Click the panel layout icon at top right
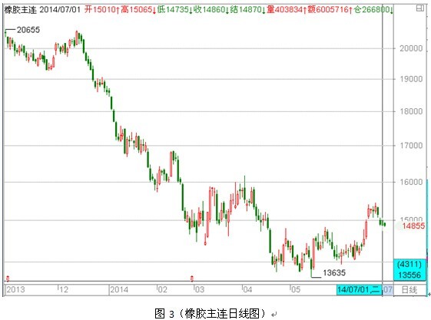 pyautogui.click(x=419, y=8)
